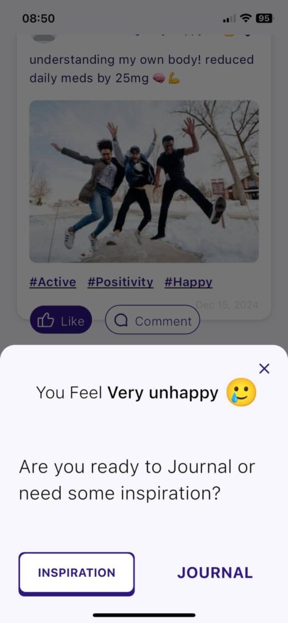
Task: Tap the INSPIRATION button
Action: (x=76, y=573)
